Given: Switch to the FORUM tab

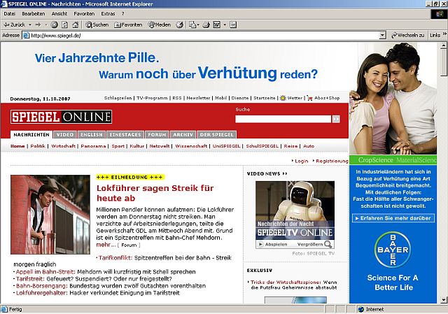Looking at the screenshot, I should click(157, 135).
